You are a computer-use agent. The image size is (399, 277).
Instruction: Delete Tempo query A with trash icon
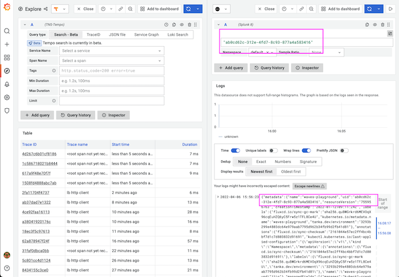click(189, 25)
